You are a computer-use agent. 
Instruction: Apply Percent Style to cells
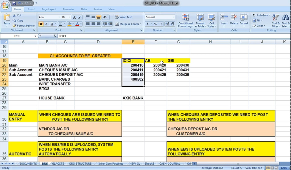pyautogui.click(x=156, y=24)
